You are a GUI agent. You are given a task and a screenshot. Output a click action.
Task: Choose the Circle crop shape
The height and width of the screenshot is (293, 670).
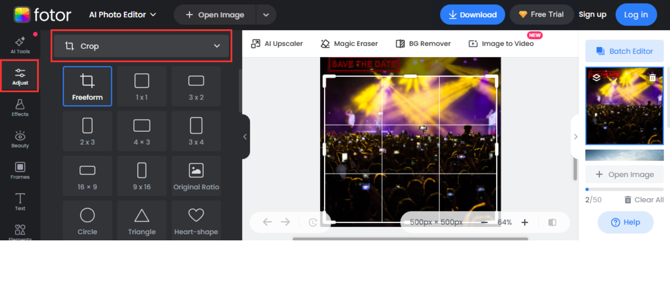[x=87, y=220]
